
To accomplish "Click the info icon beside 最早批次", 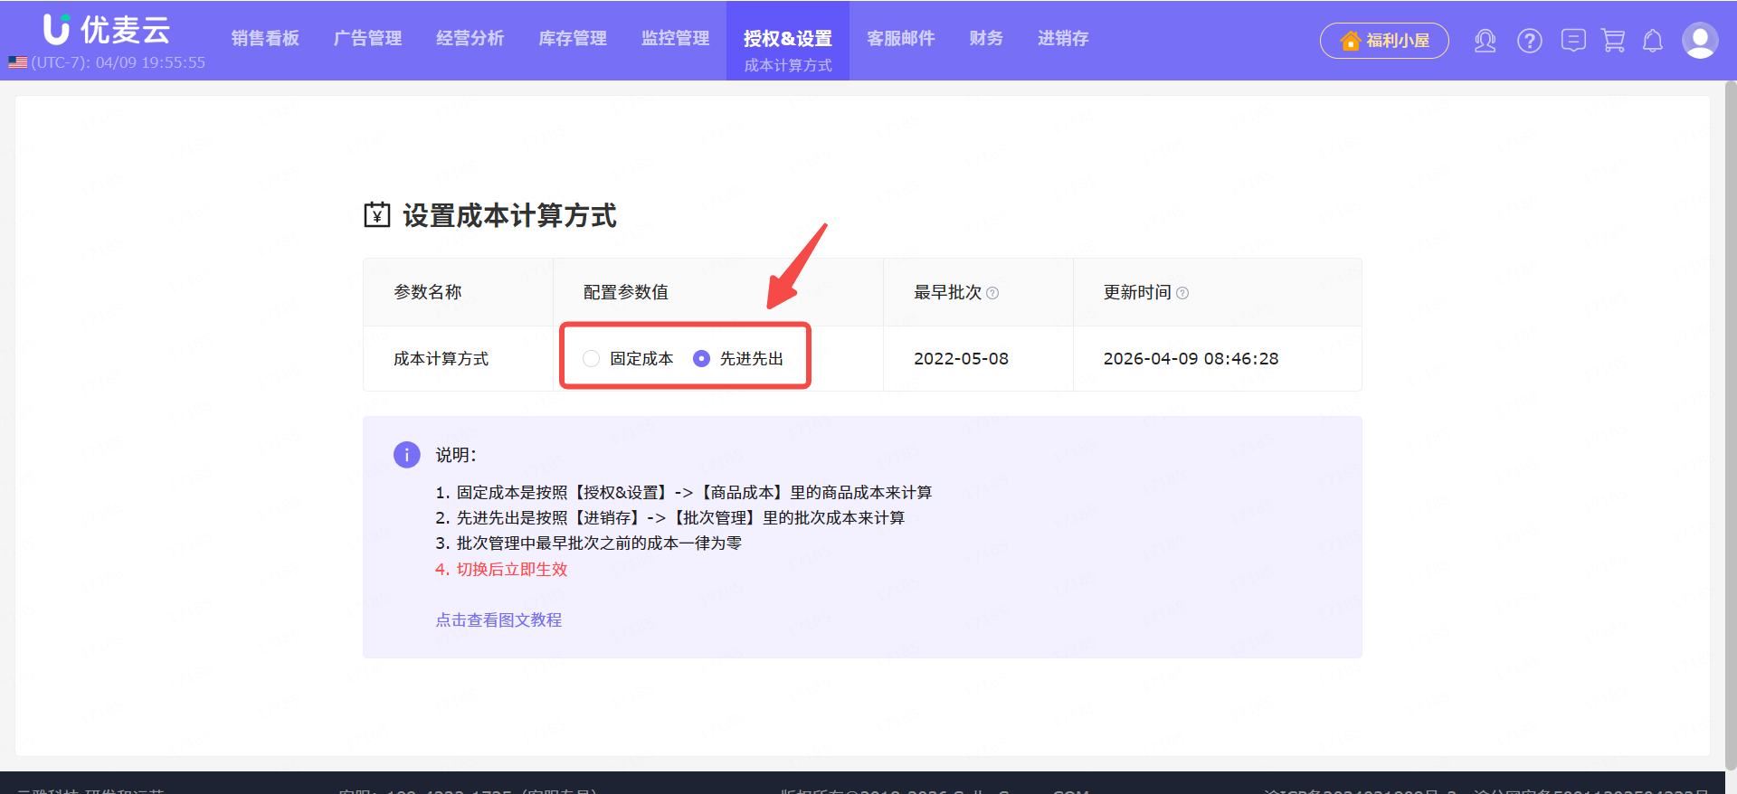I will pos(992,293).
